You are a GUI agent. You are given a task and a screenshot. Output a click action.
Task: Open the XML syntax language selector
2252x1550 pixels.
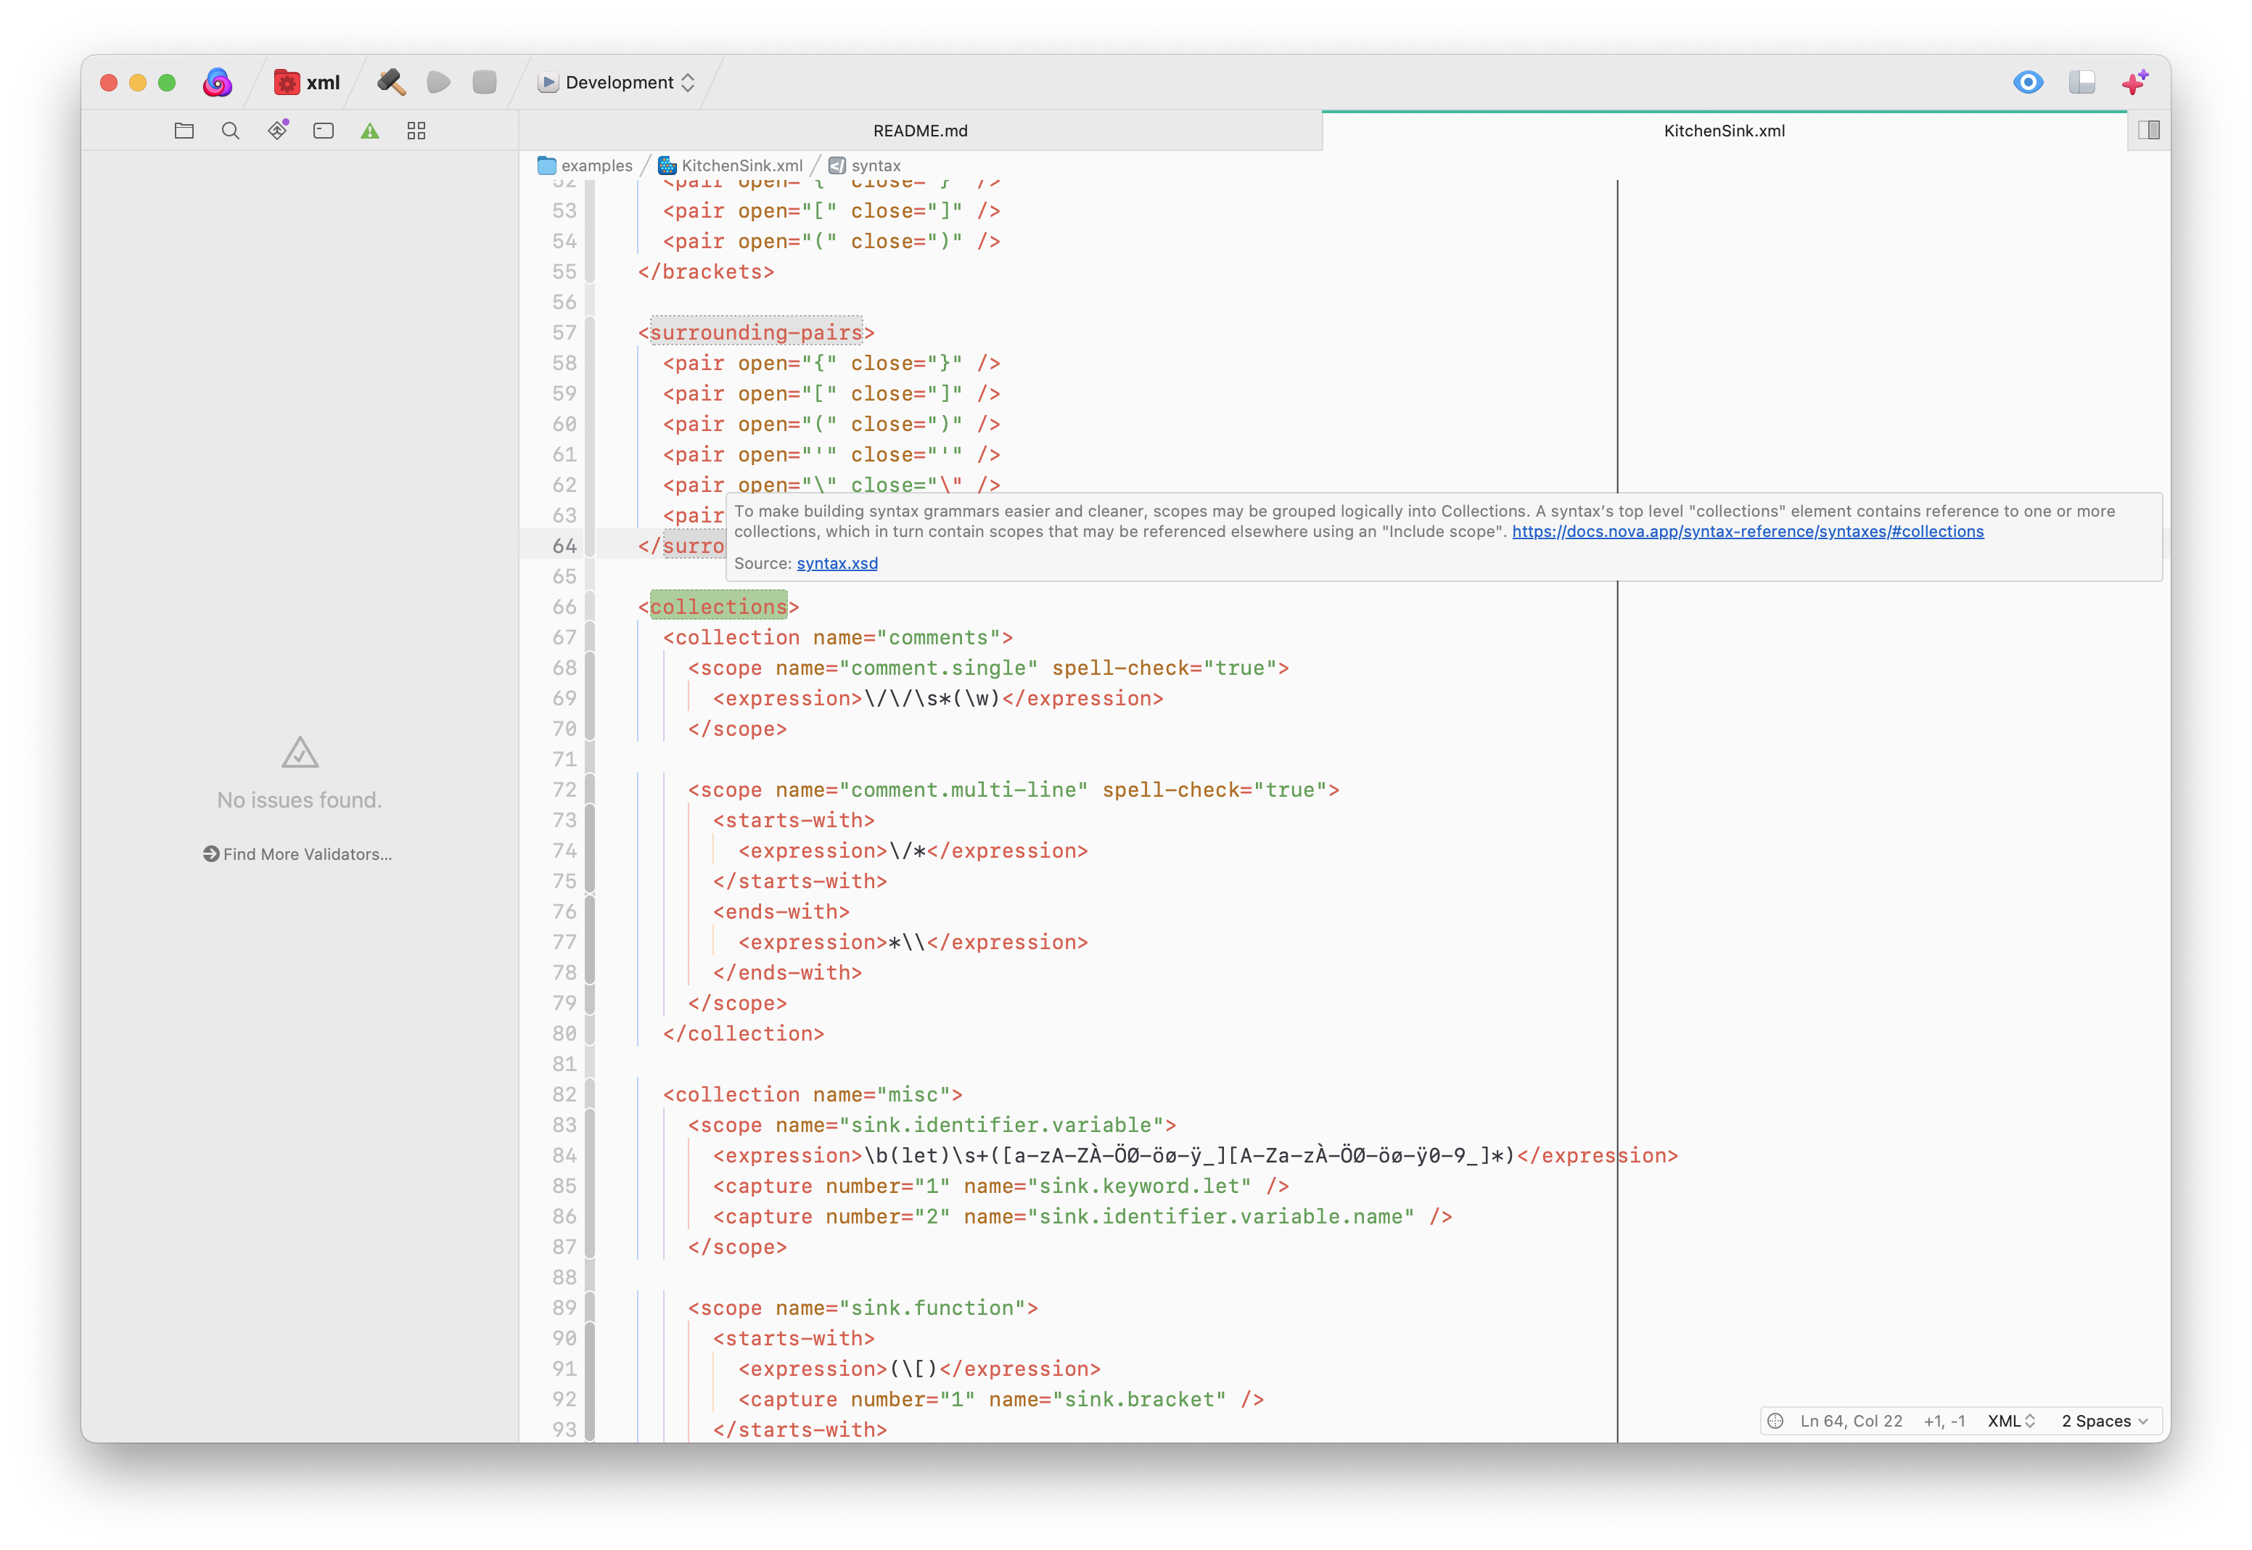pyautogui.click(x=2010, y=1421)
